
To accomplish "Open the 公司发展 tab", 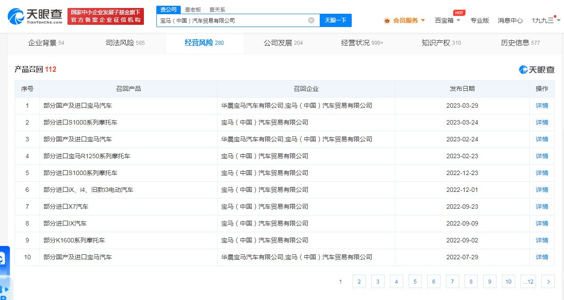I will click(x=283, y=43).
